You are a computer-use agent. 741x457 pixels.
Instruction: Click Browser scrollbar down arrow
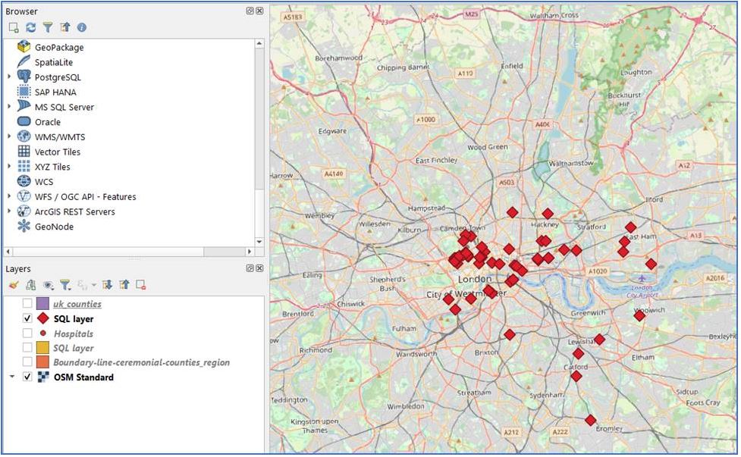259,242
